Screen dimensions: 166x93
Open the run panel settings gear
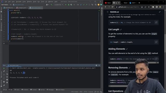[x=96, y=65]
